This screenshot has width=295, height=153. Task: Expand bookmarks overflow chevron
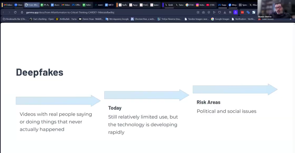tap(291, 19)
